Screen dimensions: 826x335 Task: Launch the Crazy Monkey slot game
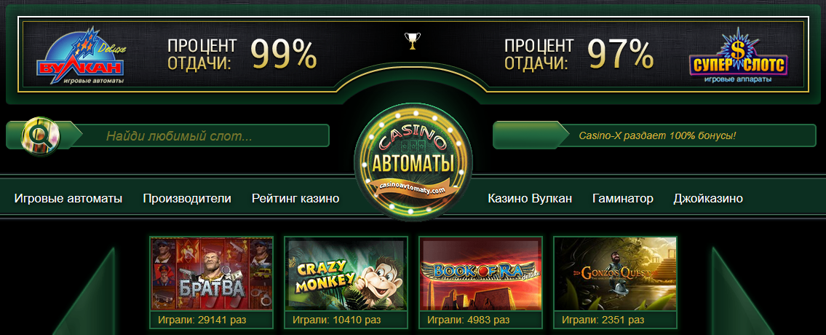(x=346, y=275)
